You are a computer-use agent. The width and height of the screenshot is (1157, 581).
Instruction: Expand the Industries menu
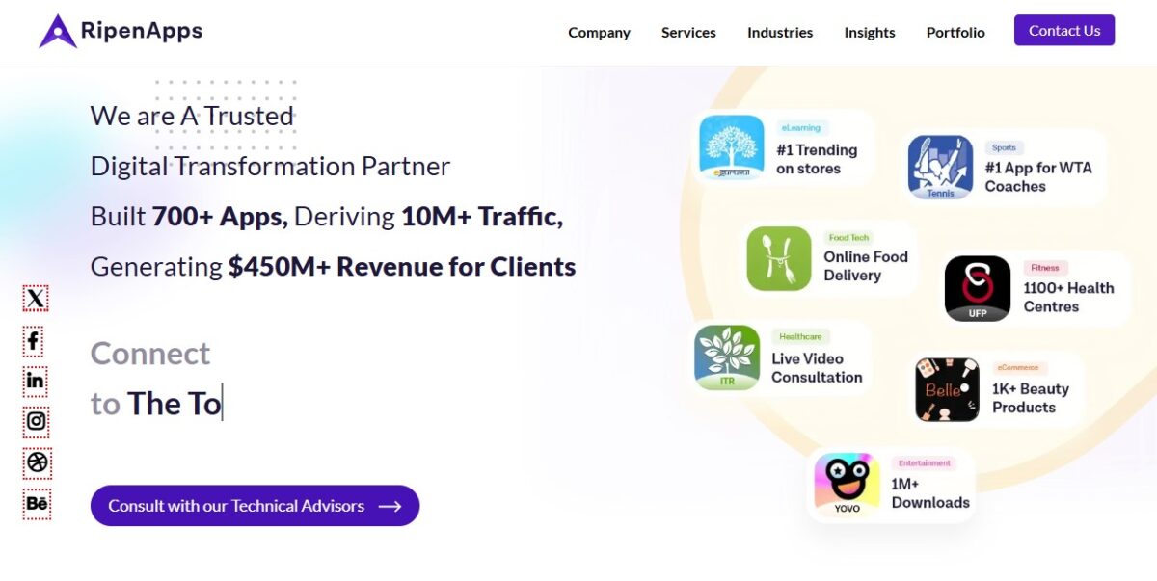[779, 33]
